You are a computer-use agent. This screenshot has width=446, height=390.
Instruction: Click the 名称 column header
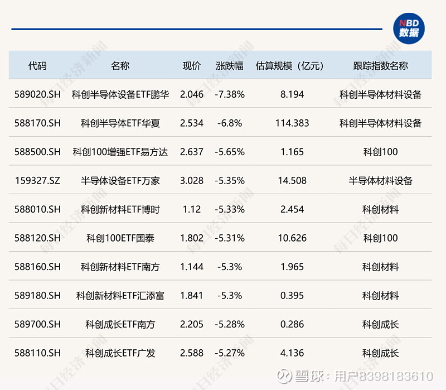[x=120, y=66]
